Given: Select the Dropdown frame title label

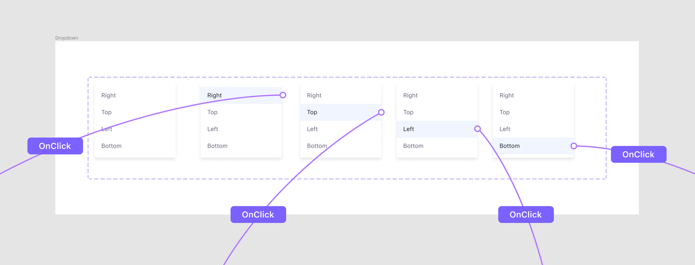Looking at the screenshot, I should [66, 38].
